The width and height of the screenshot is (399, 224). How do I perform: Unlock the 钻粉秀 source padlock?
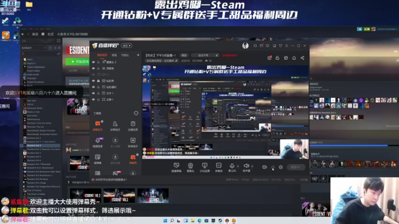(98, 81)
